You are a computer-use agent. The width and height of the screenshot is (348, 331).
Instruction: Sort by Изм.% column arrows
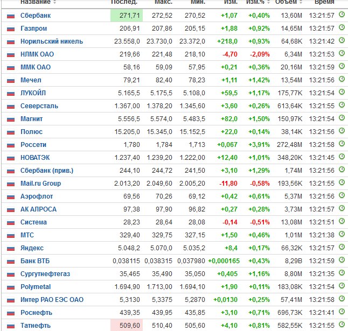click(269, 2)
